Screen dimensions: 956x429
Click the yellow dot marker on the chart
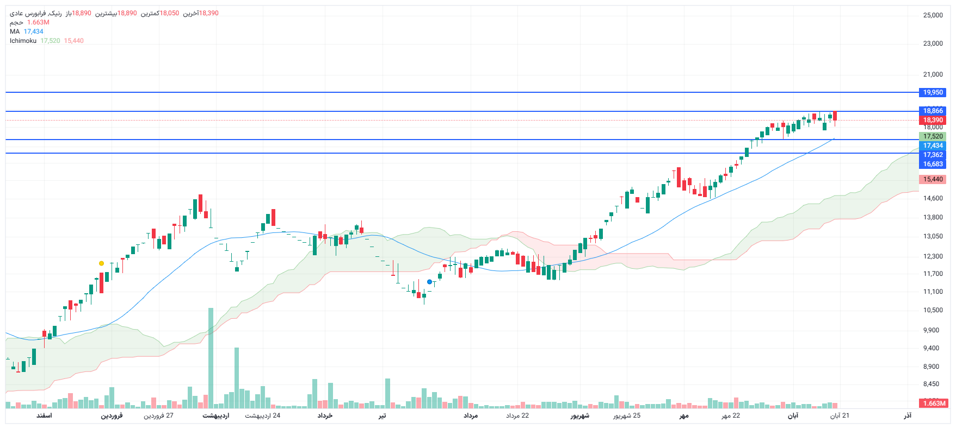tap(101, 263)
